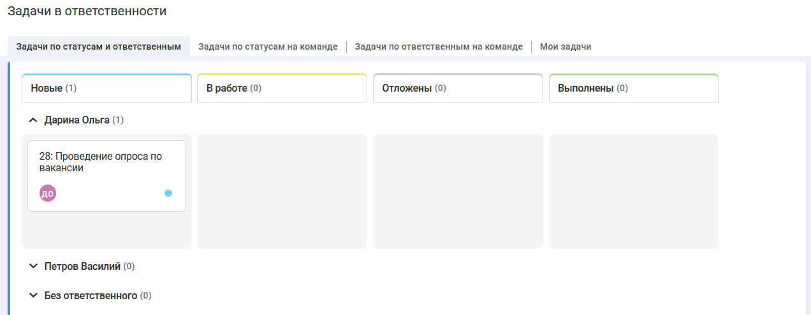Go to Мои задачи tab

coord(566,46)
